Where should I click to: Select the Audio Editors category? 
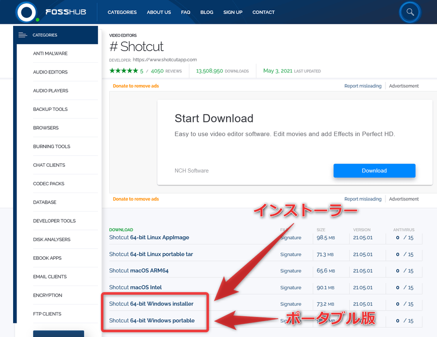pos(50,72)
